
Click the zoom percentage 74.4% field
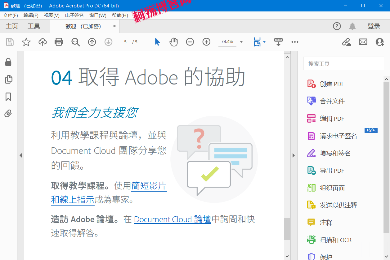(227, 41)
